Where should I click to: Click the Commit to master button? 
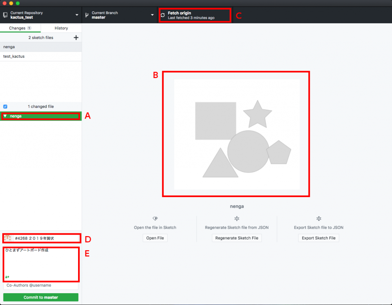click(x=41, y=297)
